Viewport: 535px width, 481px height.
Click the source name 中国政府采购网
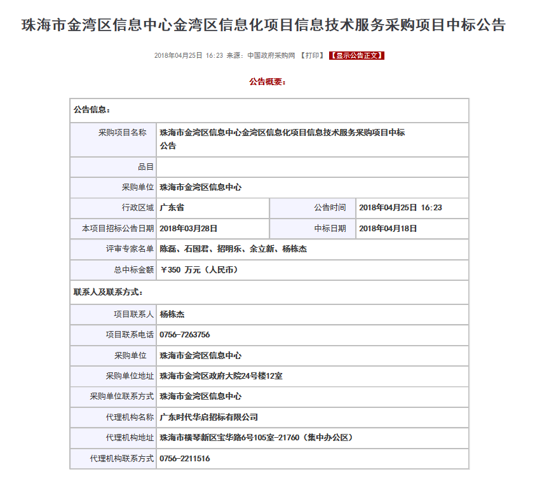271,56
